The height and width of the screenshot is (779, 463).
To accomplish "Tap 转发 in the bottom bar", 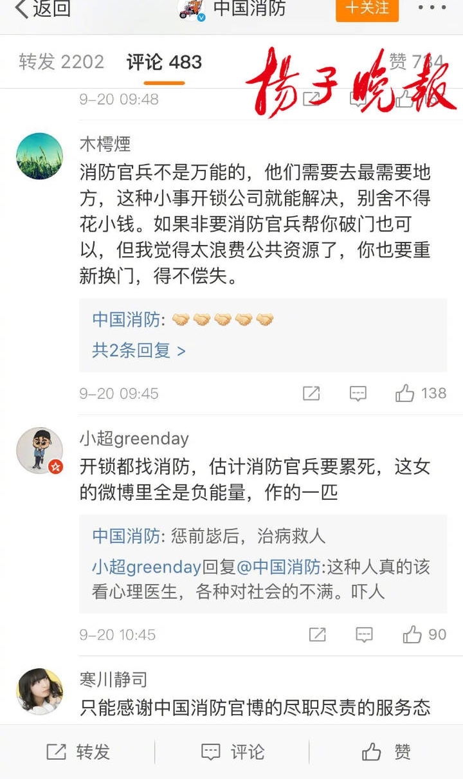I will 77,752.
